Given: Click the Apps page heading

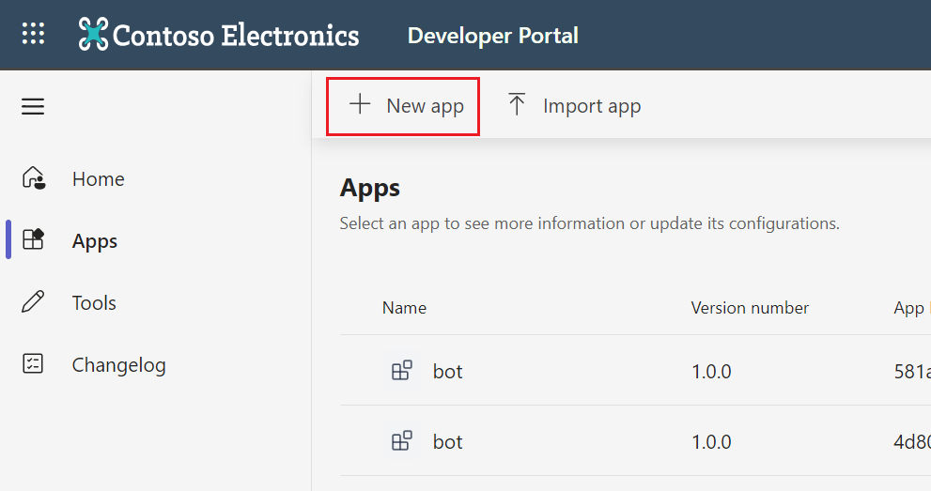Looking at the screenshot, I should click(x=370, y=189).
